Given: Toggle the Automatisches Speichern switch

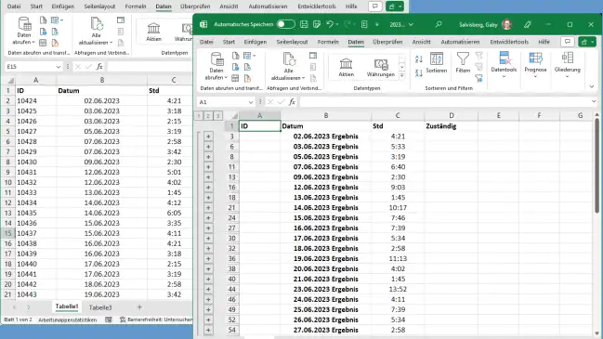Looking at the screenshot, I should [x=286, y=24].
